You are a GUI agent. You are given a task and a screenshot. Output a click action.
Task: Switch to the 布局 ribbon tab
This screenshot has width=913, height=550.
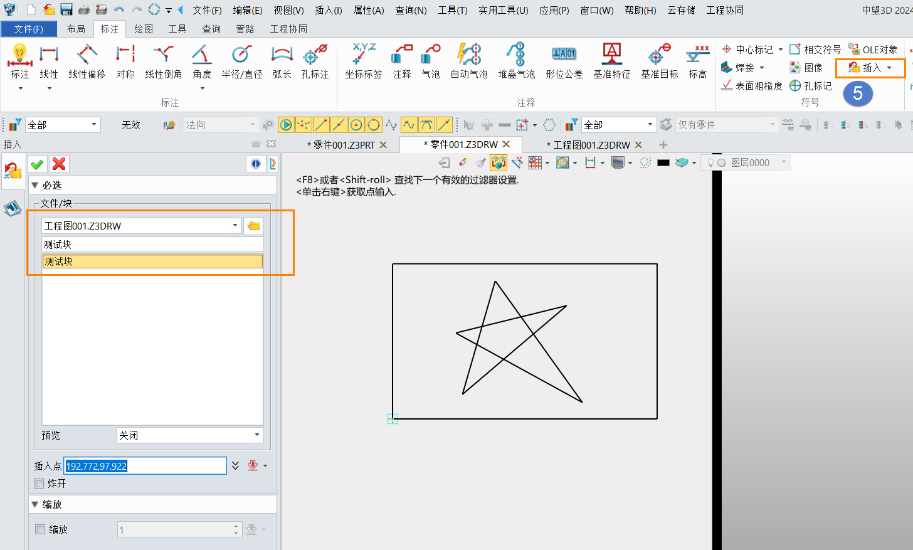click(76, 29)
